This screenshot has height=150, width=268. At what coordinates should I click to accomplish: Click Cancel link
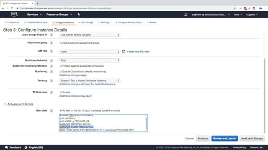(189, 138)
